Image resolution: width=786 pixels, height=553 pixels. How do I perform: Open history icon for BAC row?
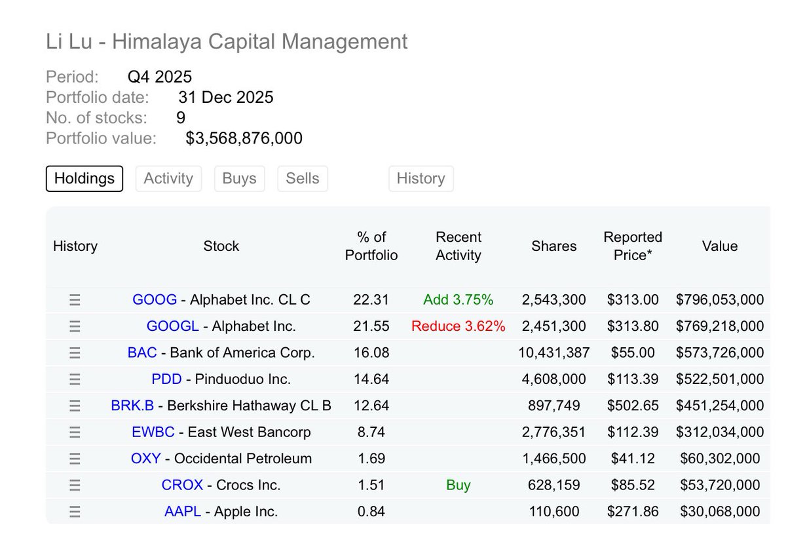click(x=75, y=353)
